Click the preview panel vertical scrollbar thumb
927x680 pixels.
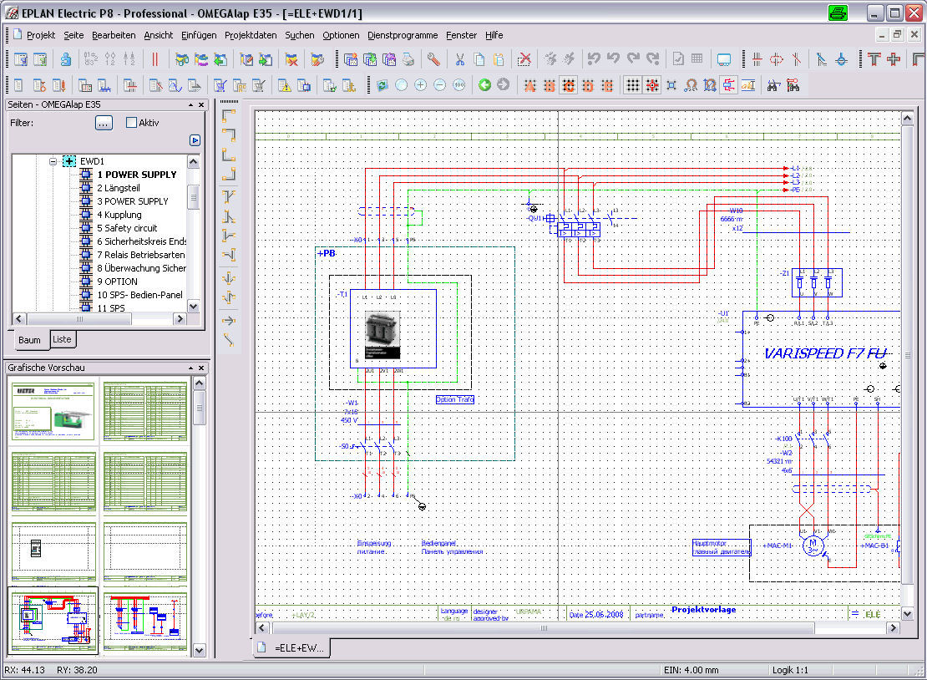click(x=200, y=408)
